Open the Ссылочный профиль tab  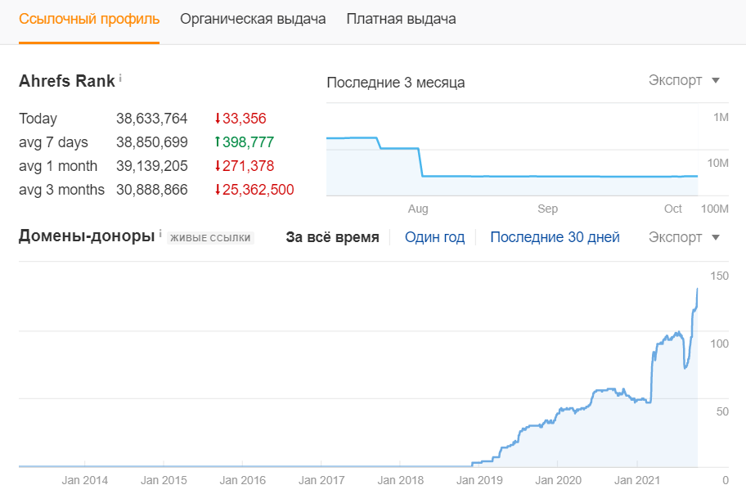[89, 19]
